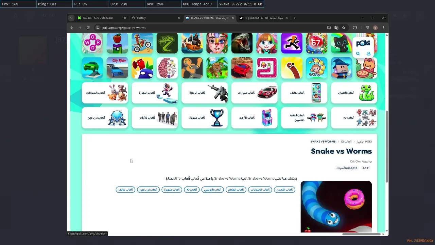Viewport: 435px width, 245px height.
Task: Open Chrome three-dot menu
Action: 383,28
